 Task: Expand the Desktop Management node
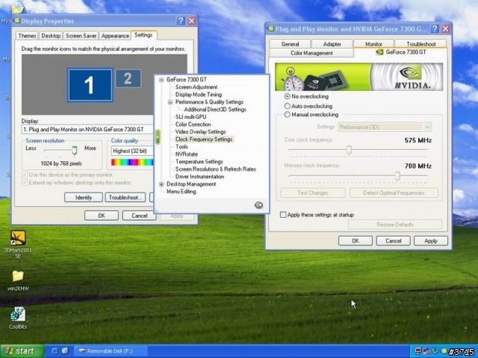click(161, 184)
